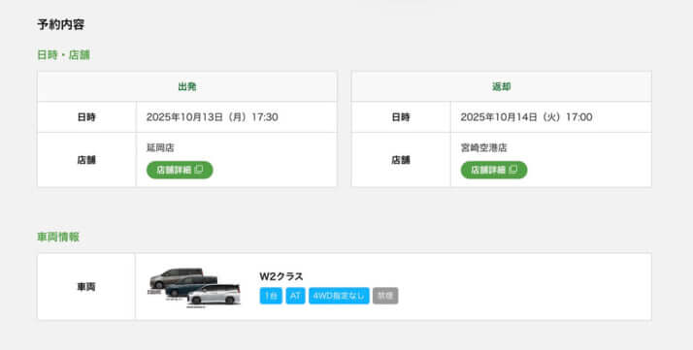The image size is (693, 350).
Task: Select return date 2025年10月14日 17:00
Action: coord(526,117)
